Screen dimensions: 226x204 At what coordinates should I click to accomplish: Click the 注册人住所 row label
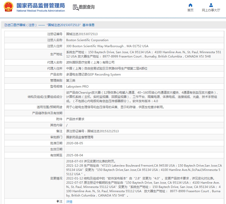point(55,46)
